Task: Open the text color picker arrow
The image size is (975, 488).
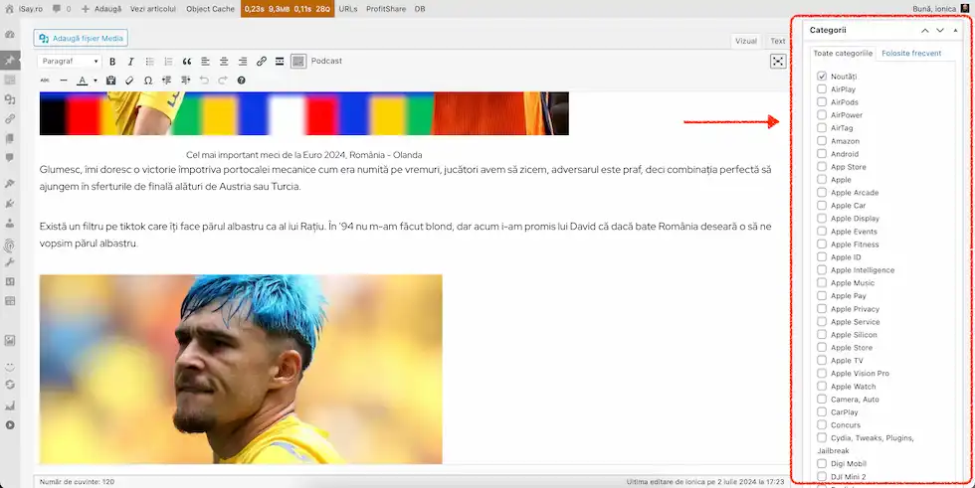Action: tap(96, 81)
